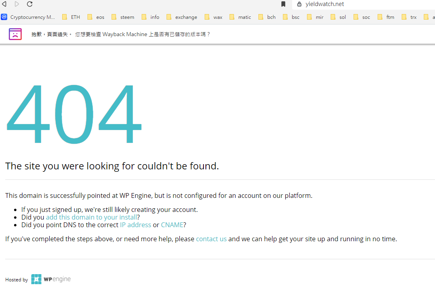Click the 'couldn't be found' headline text
This screenshot has height=291, width=435.
(112, 166)
